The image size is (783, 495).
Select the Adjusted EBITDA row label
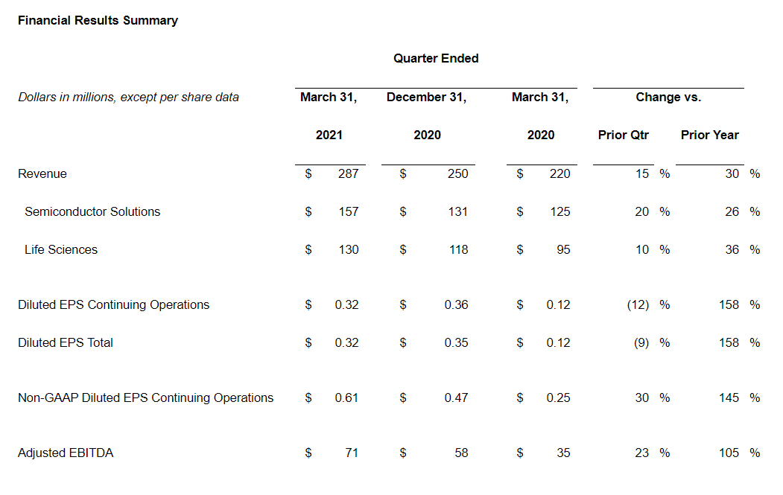pos(66,453)
